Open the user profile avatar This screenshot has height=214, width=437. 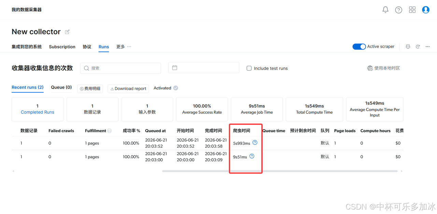(x=425, y=10)
